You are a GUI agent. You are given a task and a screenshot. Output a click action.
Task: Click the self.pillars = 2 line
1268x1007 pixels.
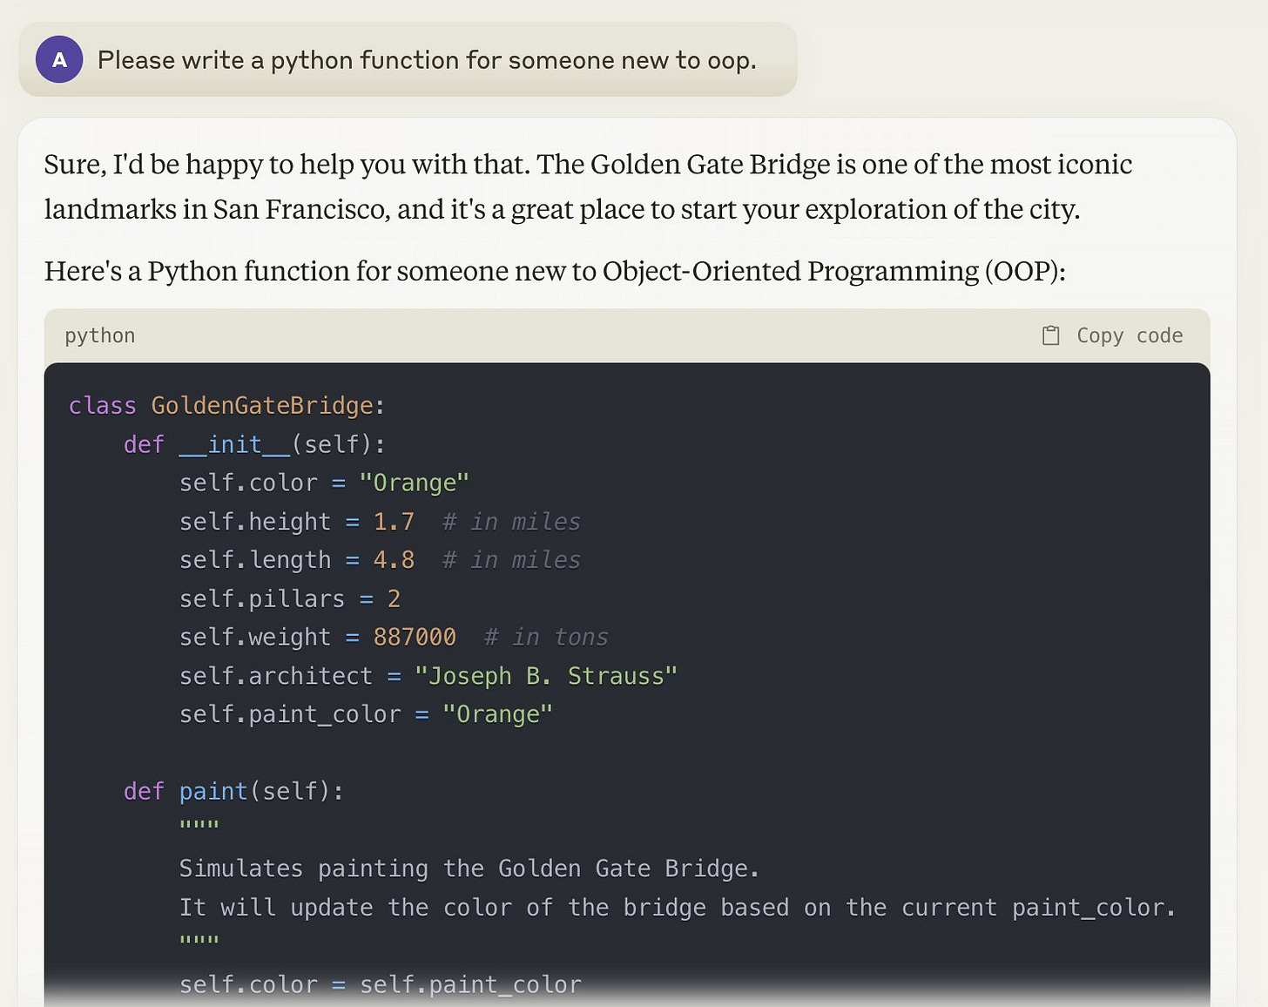pyautogui.click(x=290, y=598)
